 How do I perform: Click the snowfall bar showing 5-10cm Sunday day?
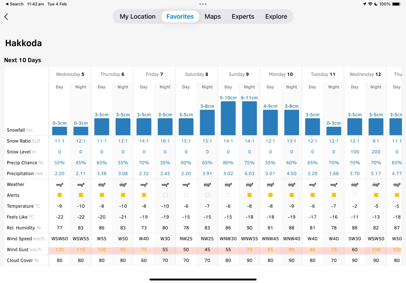pyautogui.click(x=228, y=117)
